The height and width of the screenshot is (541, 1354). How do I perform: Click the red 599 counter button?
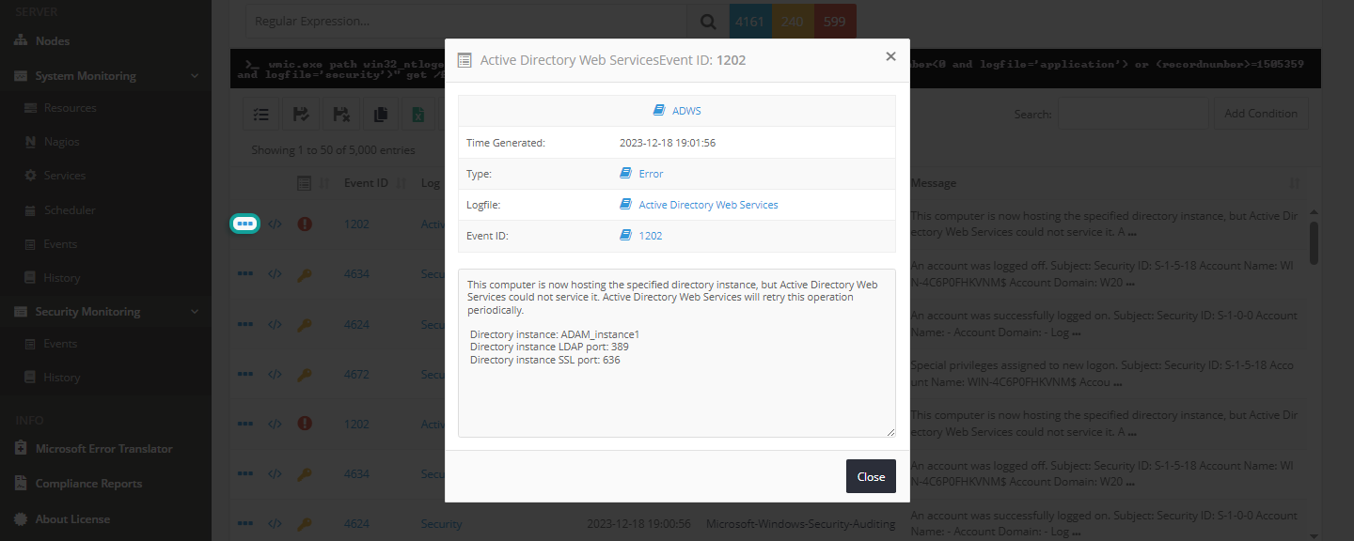835,22
